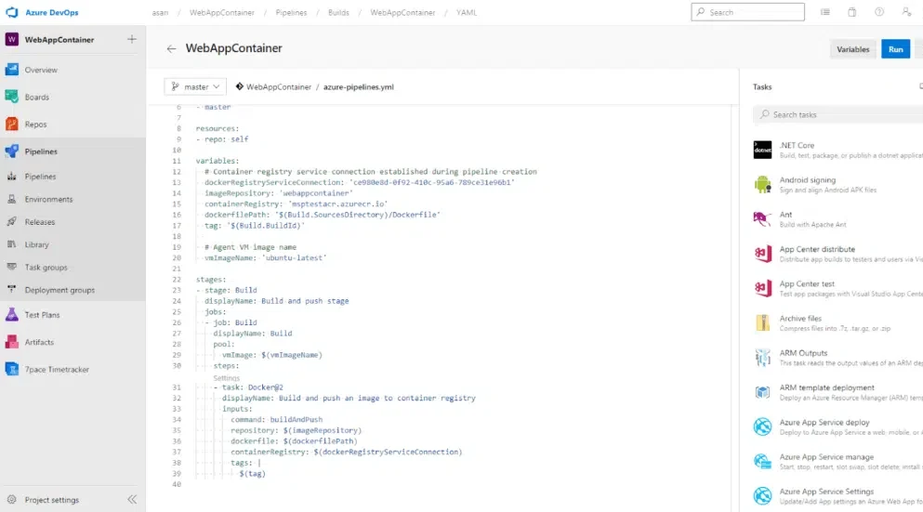Image resolution: width=923 pixels, height=512 pixels.
Task: Click in the top Search box
Action: pyautogui.click(x=747, y=12)
